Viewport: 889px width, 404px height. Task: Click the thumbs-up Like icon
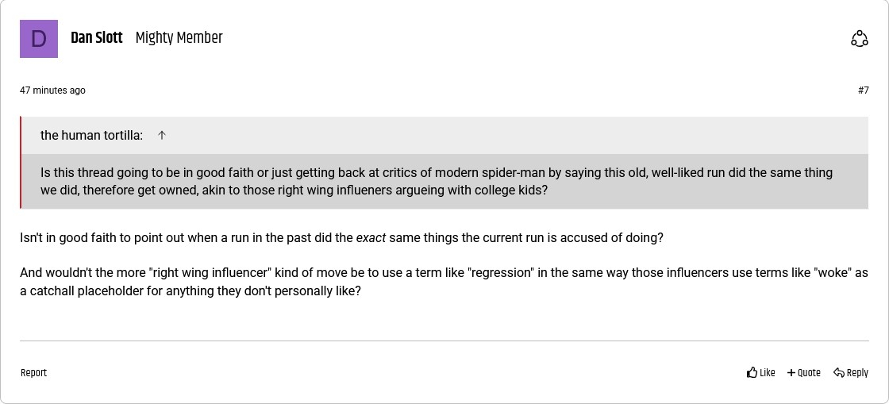coord(752,372)
